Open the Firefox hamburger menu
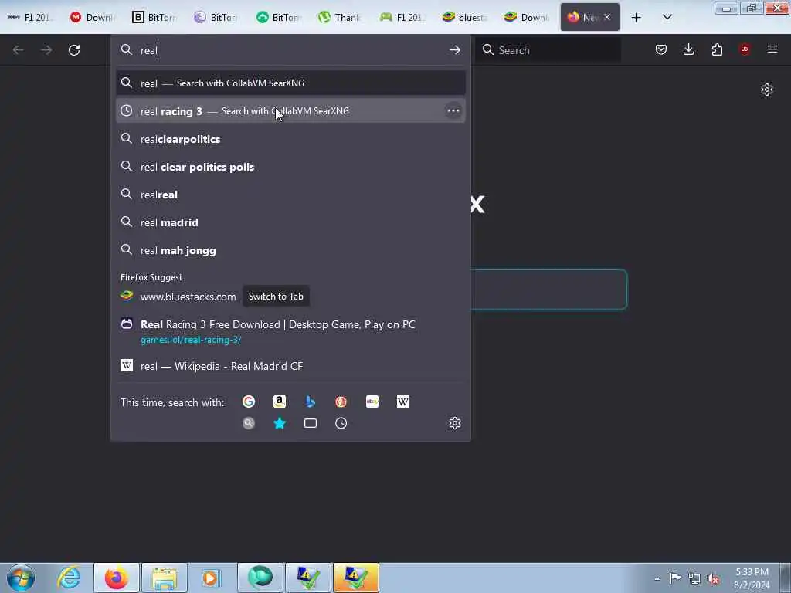This screenshot has height=593, width=791. [x=772, y=49]
